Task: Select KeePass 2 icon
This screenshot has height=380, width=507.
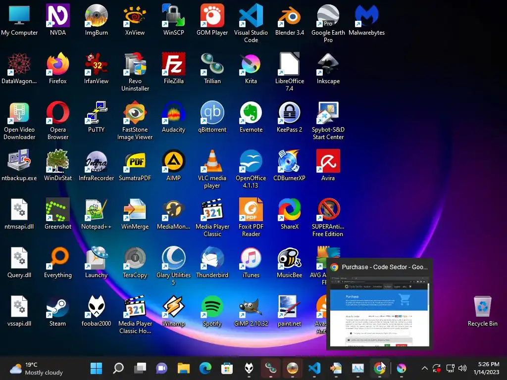Action: 289,117
